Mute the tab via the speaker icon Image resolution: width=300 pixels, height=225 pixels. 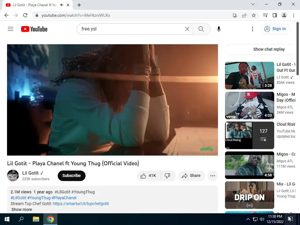(62, 5)
